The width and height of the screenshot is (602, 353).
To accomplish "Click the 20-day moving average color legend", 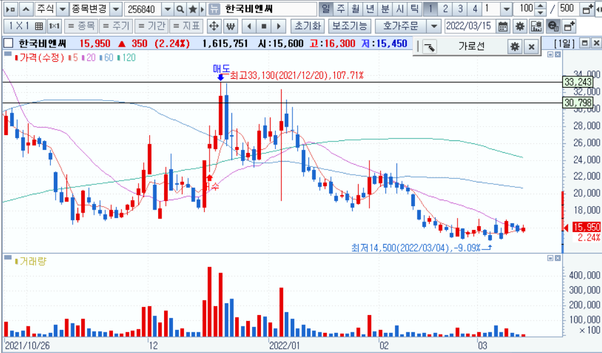I will 89,57.
